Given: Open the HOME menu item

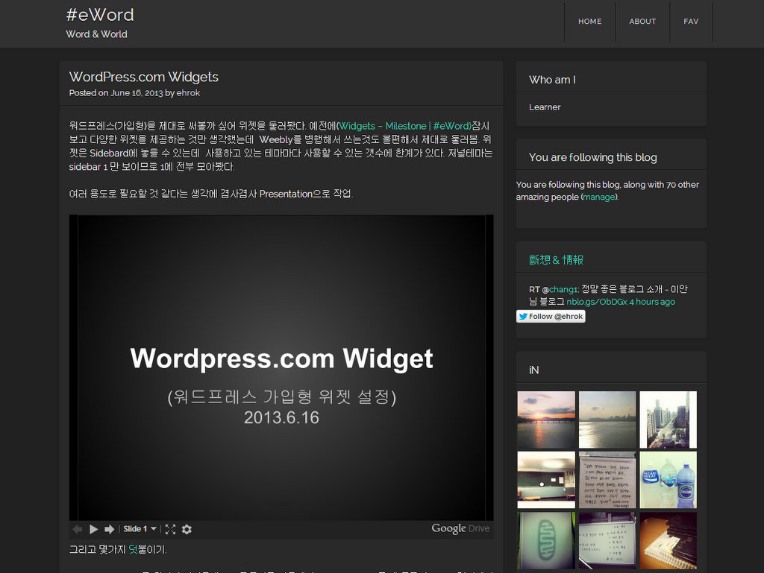Looking at the screenshot, I should tap(589, 22).
